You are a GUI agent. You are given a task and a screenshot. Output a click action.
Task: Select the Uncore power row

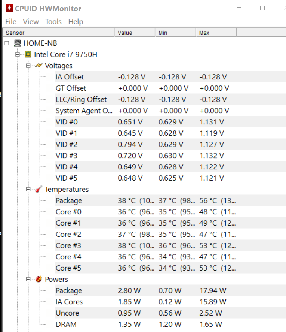tap(170, 313)
